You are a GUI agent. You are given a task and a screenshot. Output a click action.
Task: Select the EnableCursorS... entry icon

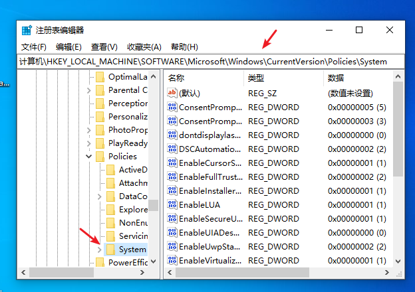[172, 163]
